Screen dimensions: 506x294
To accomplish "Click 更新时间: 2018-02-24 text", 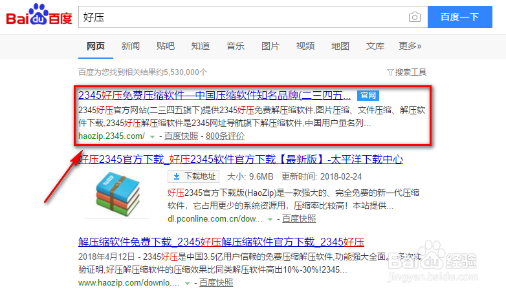I will (x=322, y=176).
